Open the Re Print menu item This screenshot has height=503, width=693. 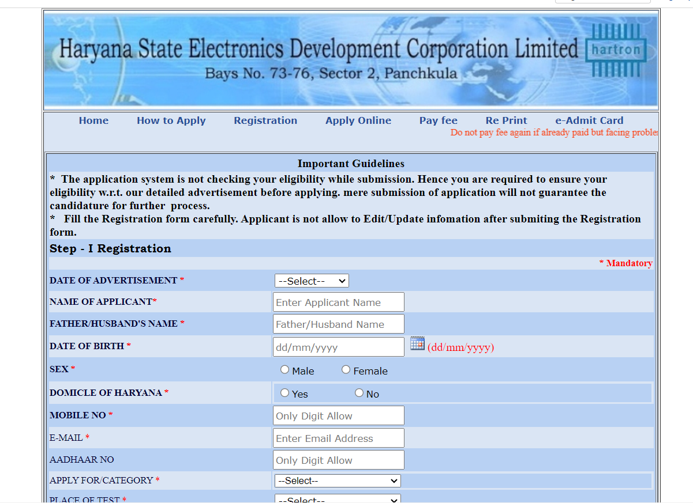coord(507,120)
